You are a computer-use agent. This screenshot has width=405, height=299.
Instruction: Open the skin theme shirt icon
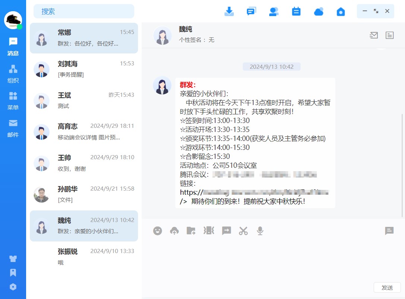coord(13,259)
